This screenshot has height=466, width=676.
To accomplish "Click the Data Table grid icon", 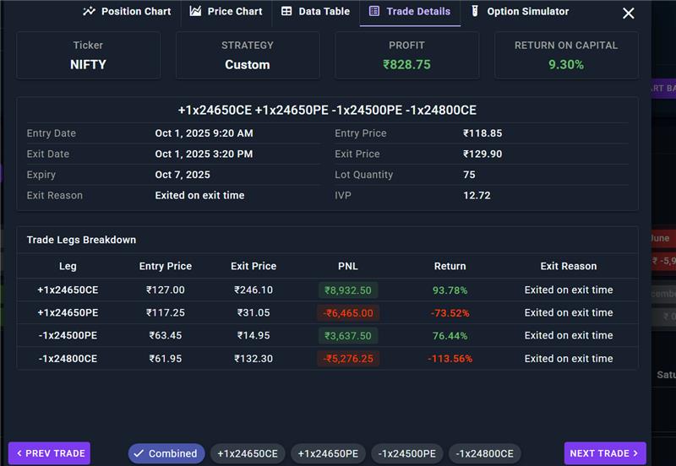I will 286,12.
